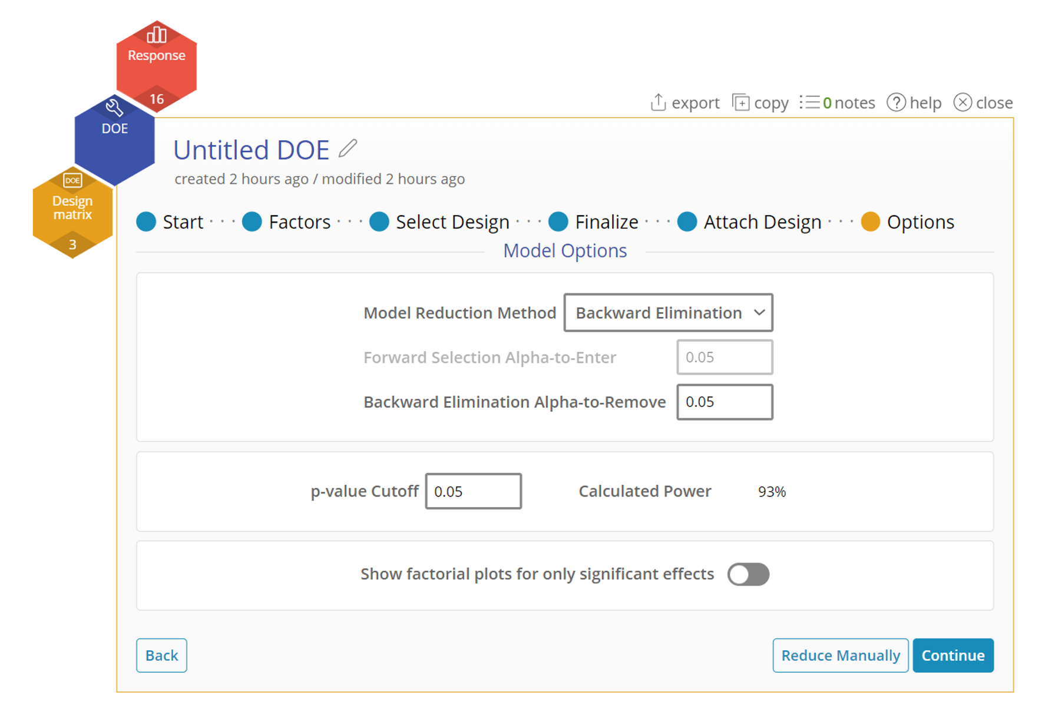This screenshot has height=728, width=1055.
Task: Click Forward Selection Alpha-to-Enter field
Action: point(725,358)
